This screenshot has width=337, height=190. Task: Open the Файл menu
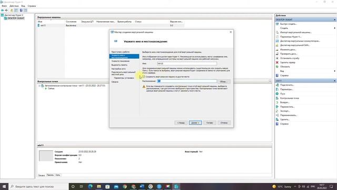pyautogui.click(x=4, y=6)
